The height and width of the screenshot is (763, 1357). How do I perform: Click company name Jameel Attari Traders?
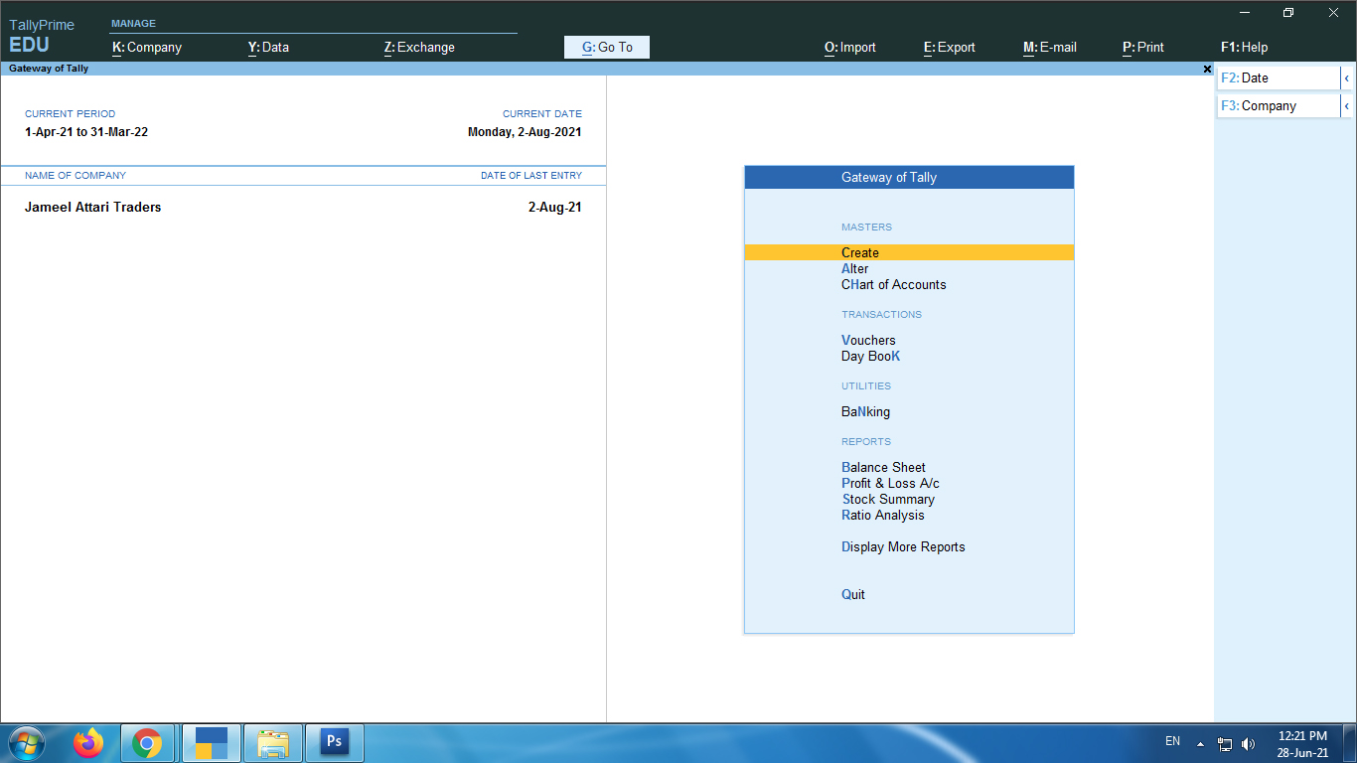click(92, 208)
